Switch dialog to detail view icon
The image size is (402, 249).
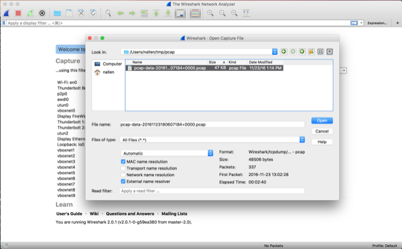(x=330, y=52)
